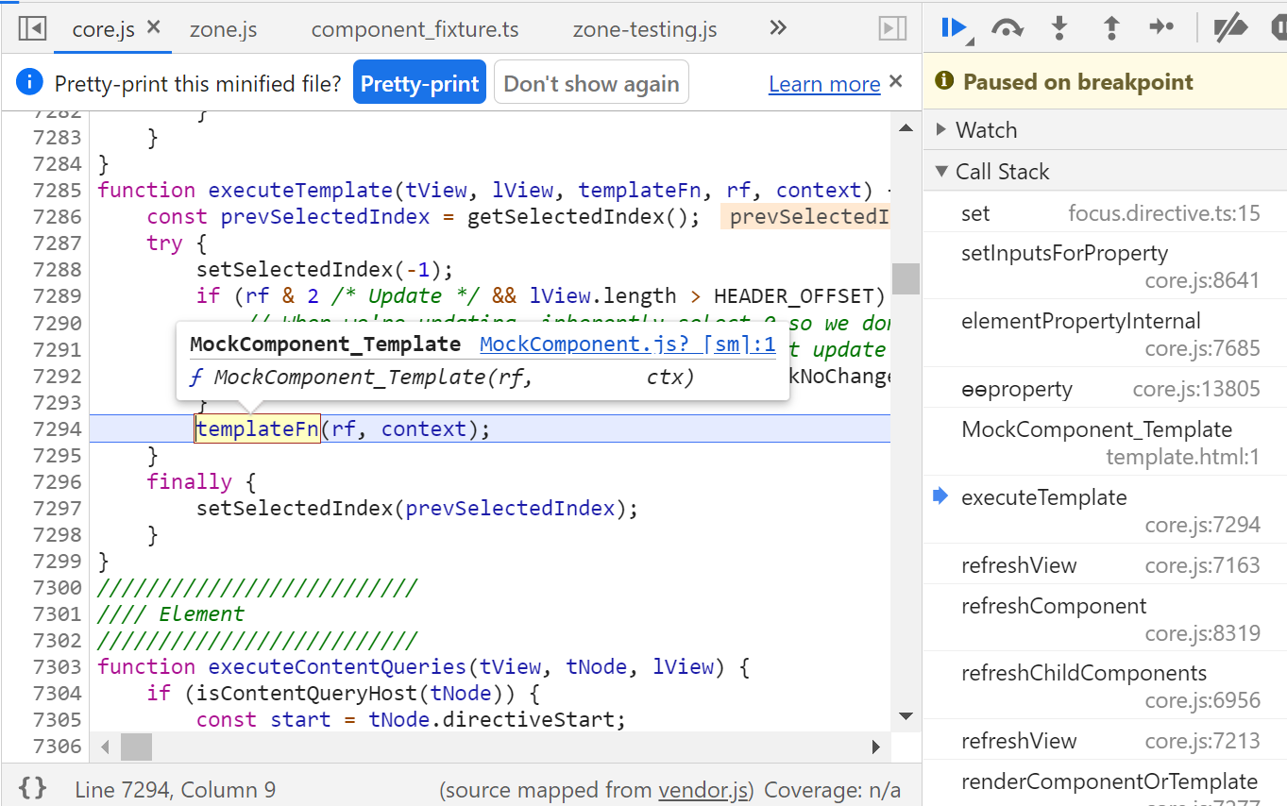Select refreshChildComponents stack frame
The width and height of the screenshot is (1287, 806).
click(1105, 686)
